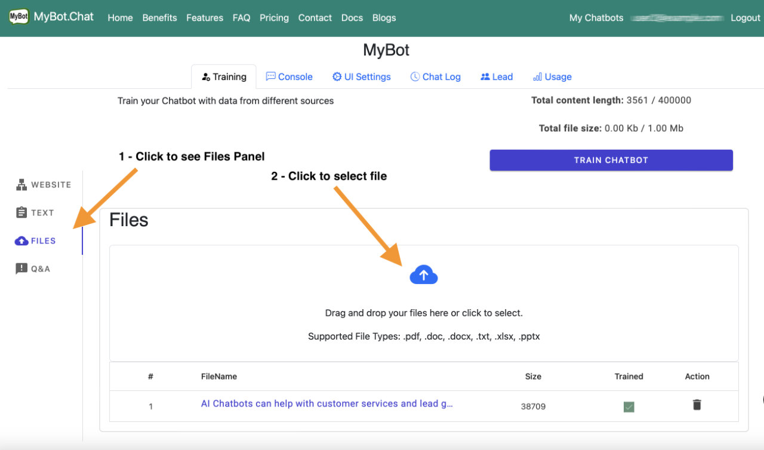The image size is (764, 450).
Task: Navigate to the Pricing page
Action: 274,18
